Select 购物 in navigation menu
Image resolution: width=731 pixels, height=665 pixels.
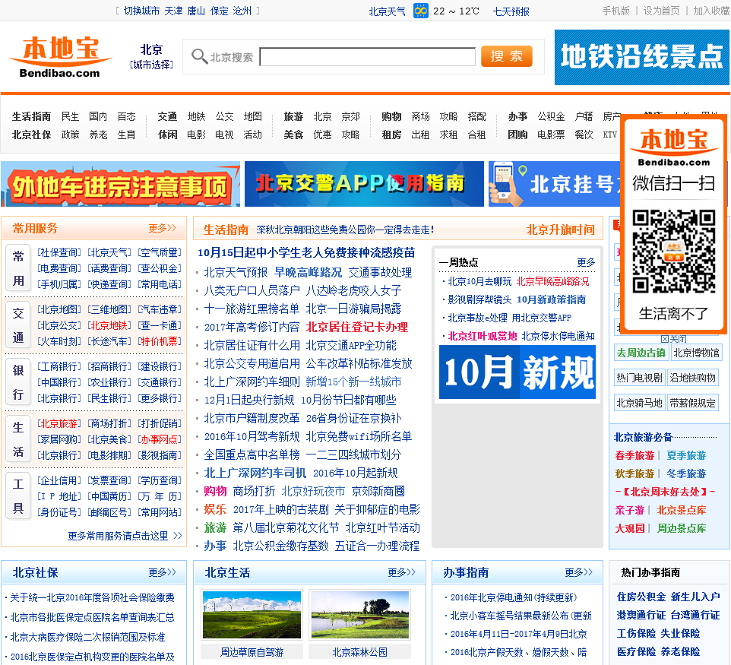391,116
